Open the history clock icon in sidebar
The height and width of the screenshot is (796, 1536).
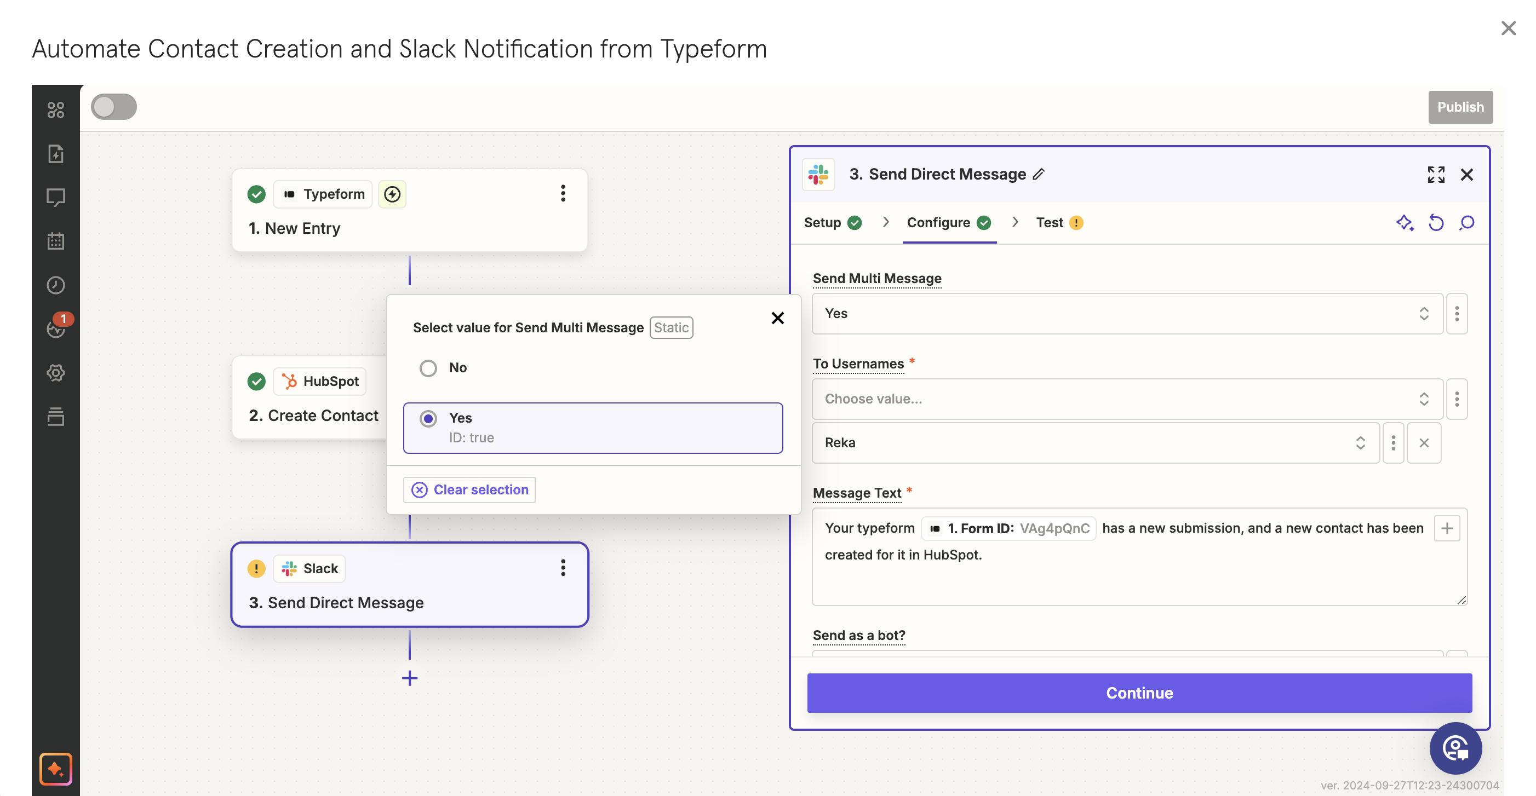coord(55,285)
